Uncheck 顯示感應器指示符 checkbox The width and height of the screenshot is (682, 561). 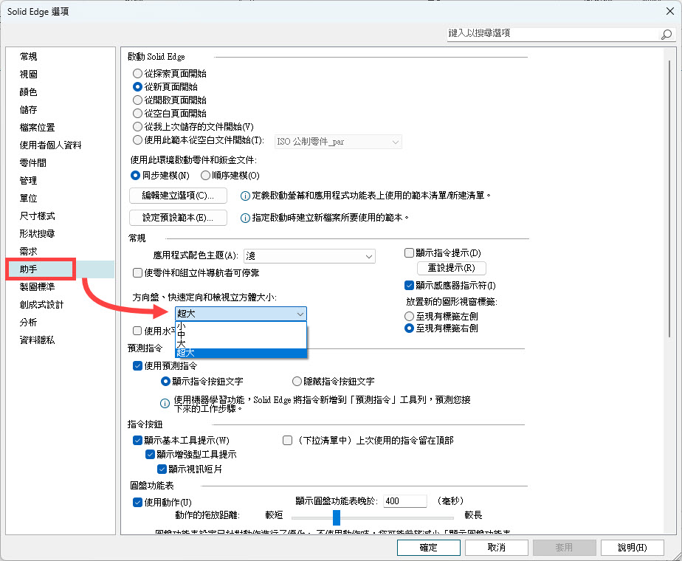(x=410, y=285)
